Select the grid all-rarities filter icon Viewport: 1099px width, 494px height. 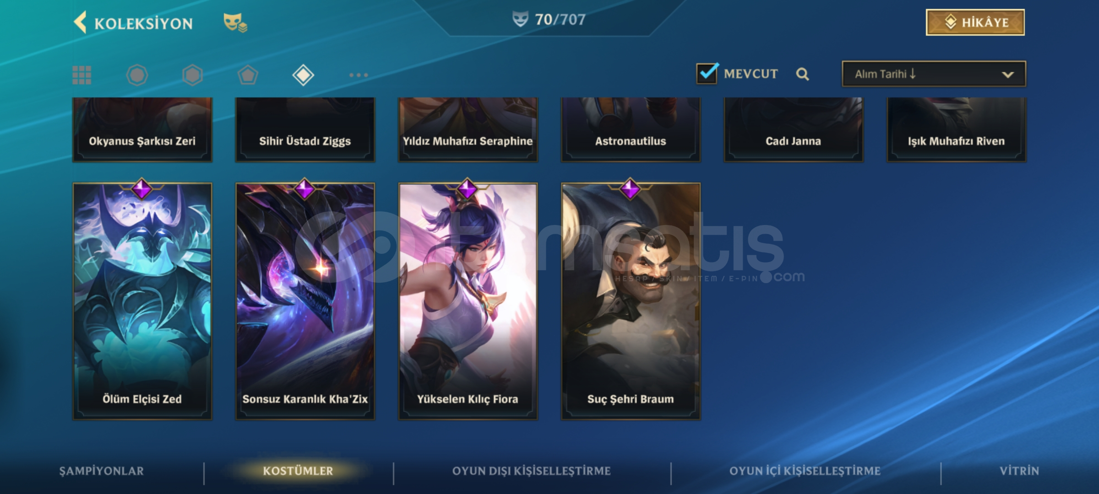coord(82,75)
